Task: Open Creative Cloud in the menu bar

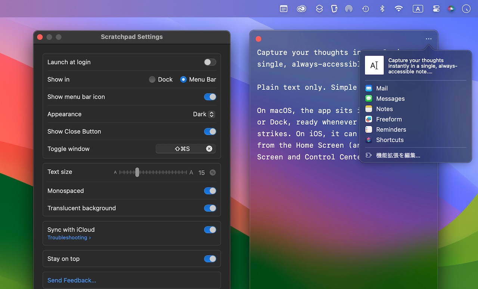Action: [301, 9]
